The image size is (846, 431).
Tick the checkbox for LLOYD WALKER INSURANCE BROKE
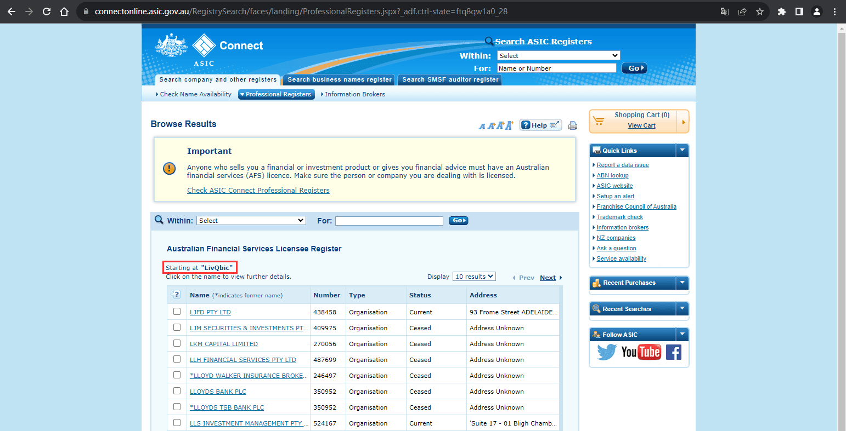(177, 375)
